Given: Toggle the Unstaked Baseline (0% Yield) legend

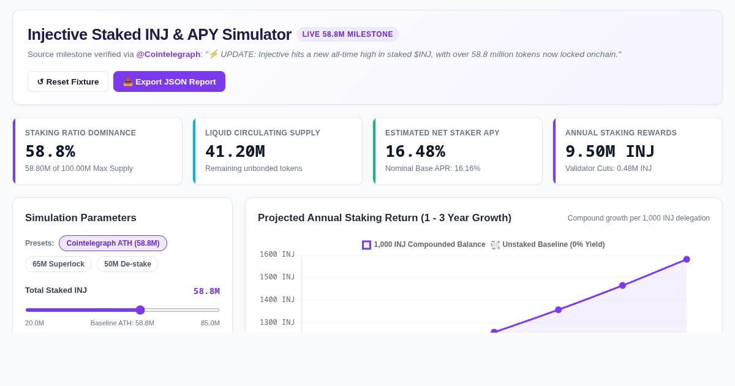Looking at the screenshot, I should tap(548, 244).
